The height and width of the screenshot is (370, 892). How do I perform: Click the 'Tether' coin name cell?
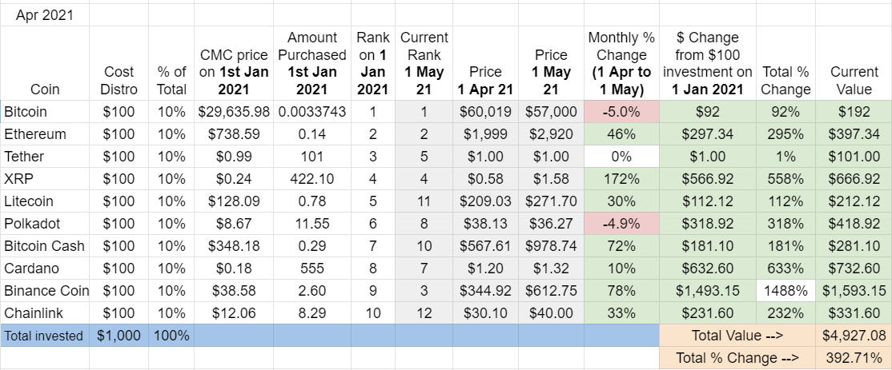45,157
